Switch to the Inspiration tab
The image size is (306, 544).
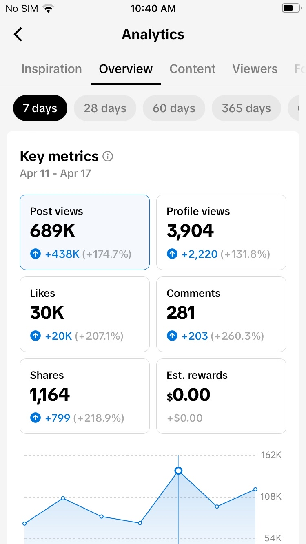click(x=51, y=69)
